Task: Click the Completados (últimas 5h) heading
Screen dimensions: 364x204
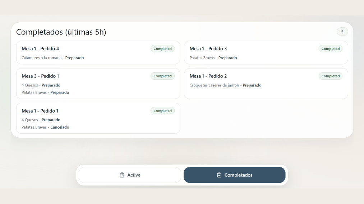Action: [x=61, y=32]
